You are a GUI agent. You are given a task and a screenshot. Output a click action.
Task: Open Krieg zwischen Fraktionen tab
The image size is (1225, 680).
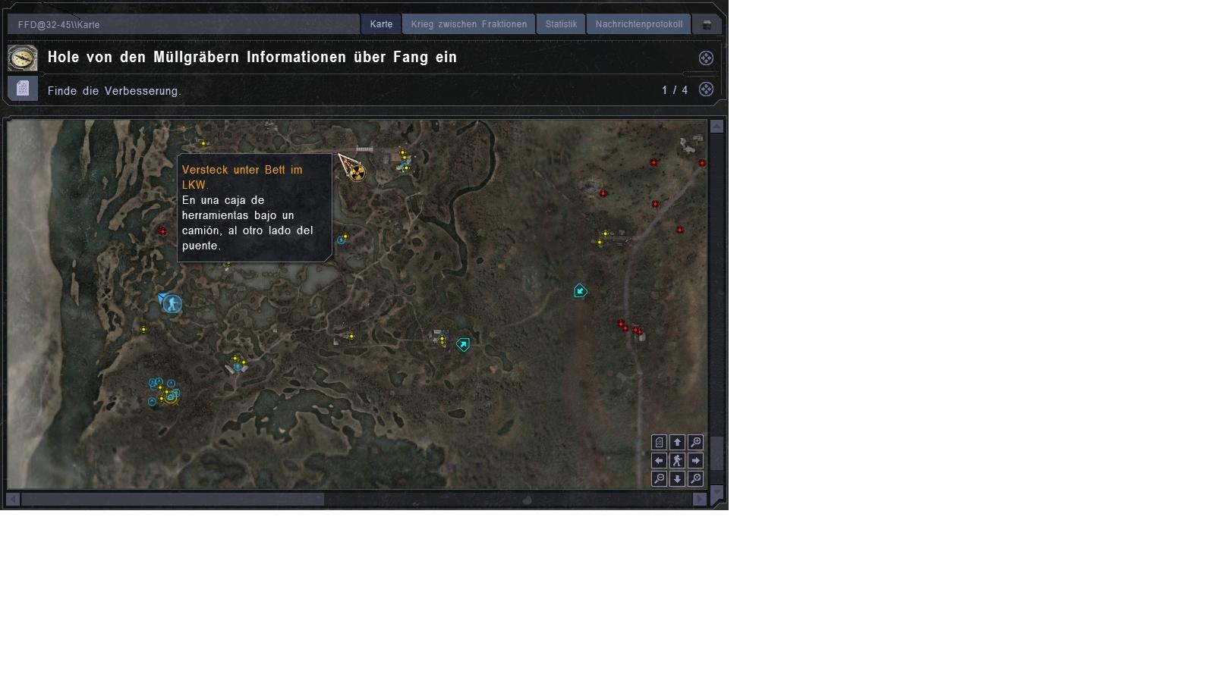pyautogui.click(x=469, y=24)
